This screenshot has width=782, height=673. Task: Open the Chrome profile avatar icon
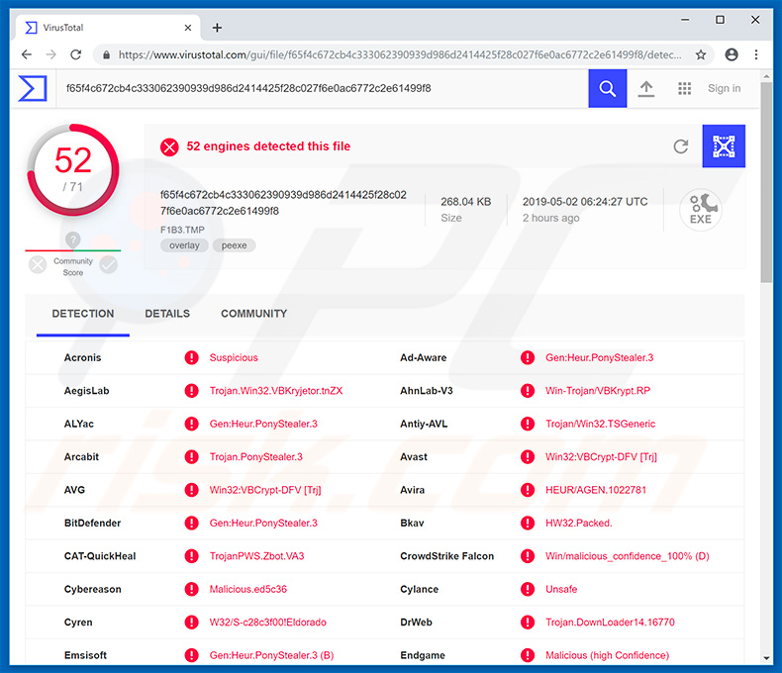coord(732,54)
